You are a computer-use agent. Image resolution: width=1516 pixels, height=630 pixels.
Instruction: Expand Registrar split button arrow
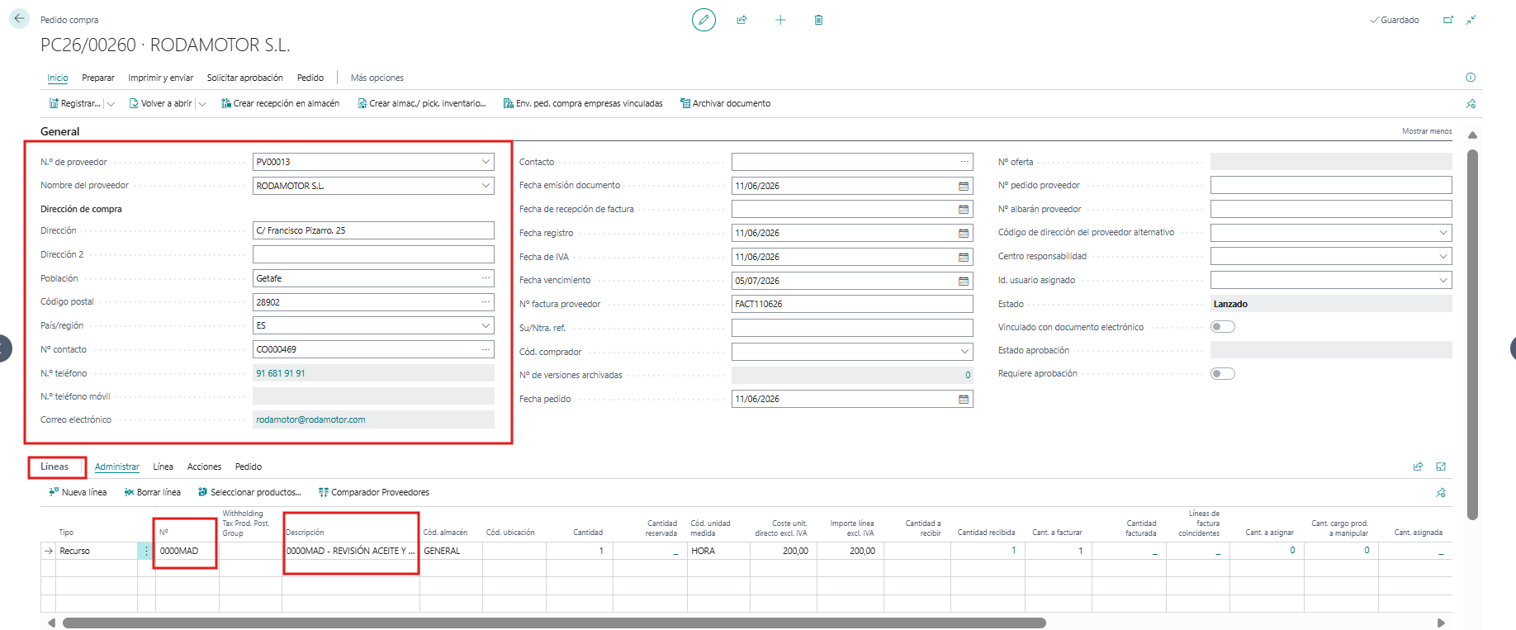(111, 104)
